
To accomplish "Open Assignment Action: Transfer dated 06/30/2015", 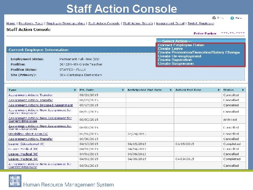I will pos(31,139).
